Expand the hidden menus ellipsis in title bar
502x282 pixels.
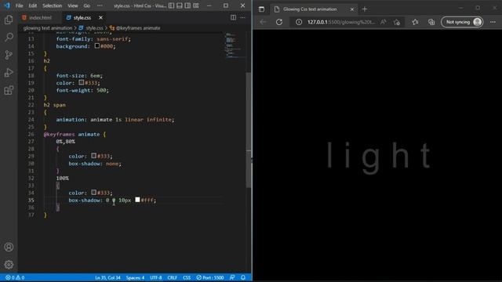100,5
